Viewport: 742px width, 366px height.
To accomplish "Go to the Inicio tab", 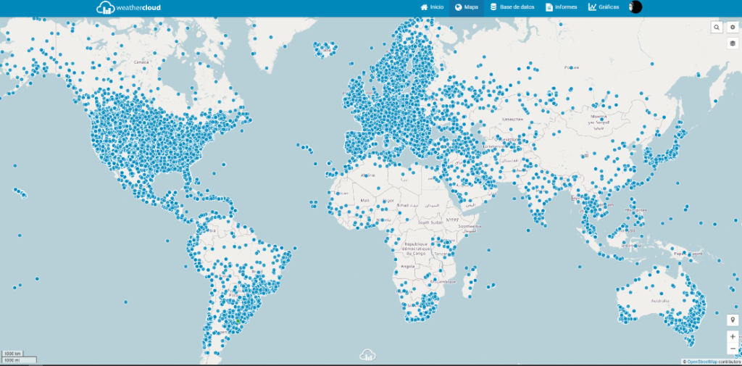I will point(432,7).
